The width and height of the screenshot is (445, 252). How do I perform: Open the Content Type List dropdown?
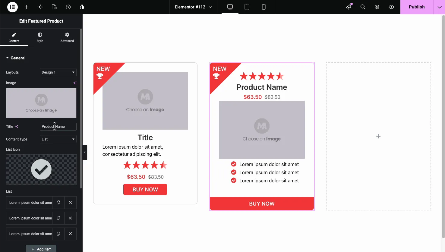[58, 139]
